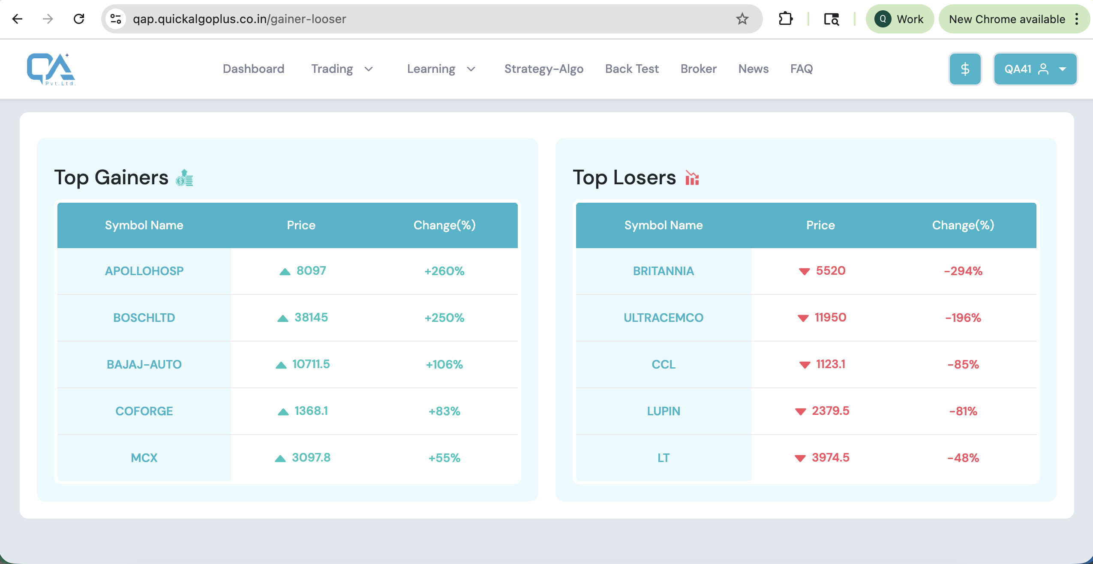Screen dimensions: 1093x564
Task: Click the dollar sign button
Action: click(x=965, y=69)
